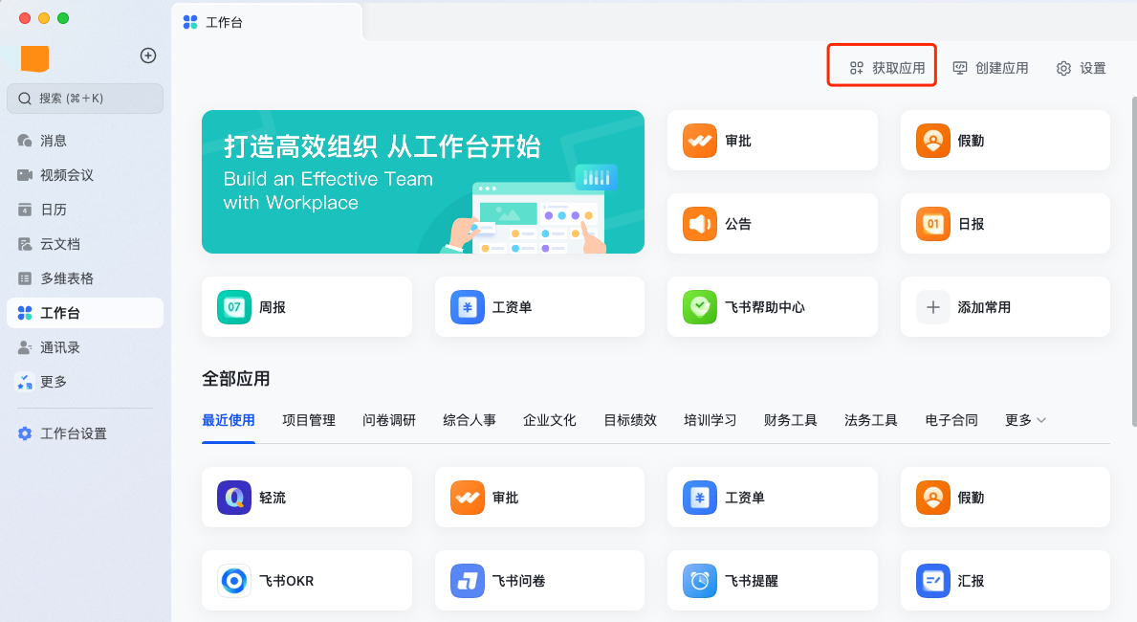
Task: Open 飞书OKR app
Action: pos(307,581)
